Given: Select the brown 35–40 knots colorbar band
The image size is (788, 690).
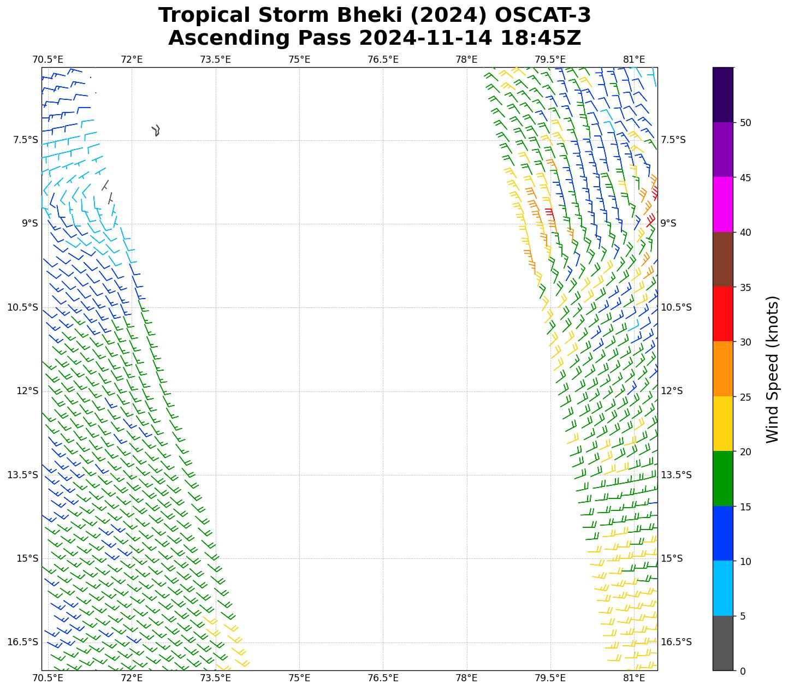Looking at the screenshot, I should (722, 259).
